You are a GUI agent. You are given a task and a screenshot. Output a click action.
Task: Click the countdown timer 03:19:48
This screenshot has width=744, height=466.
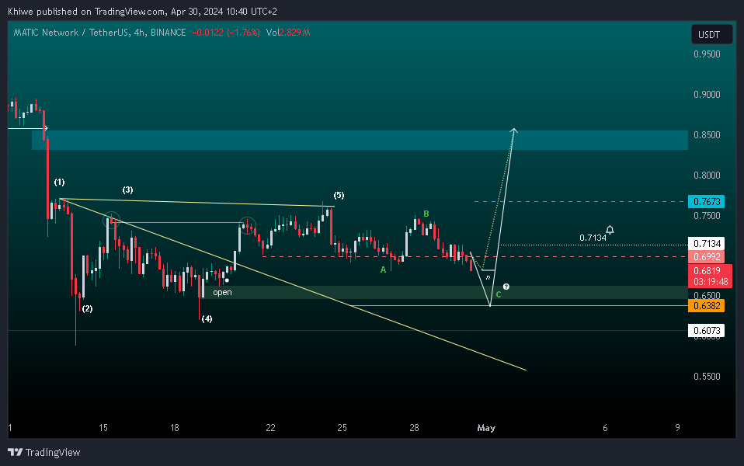click(711, 282)
